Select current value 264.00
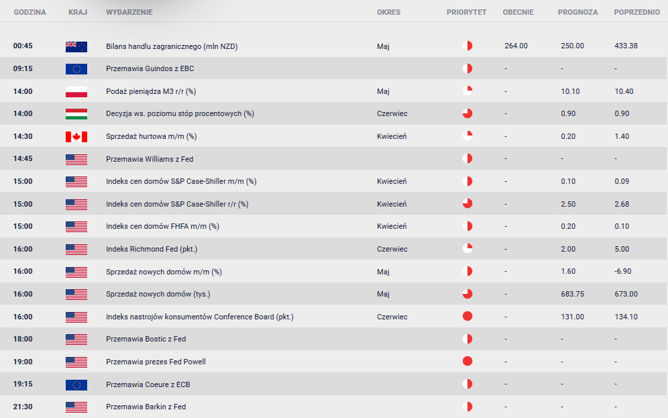This screenshot has width=668, height=418. point(516,46)
